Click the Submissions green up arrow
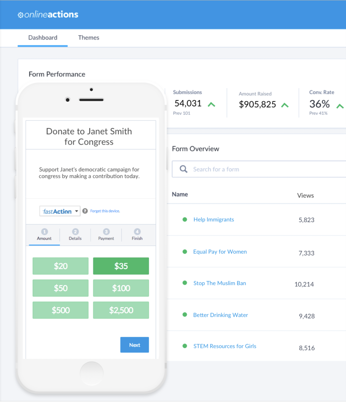Screen dimensions: 346x402 click(212, 104)
